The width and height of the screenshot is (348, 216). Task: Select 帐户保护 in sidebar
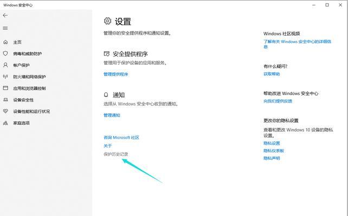coord(21,65)
